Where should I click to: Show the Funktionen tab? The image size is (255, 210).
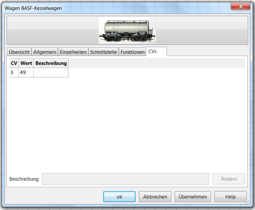(x=132, y=52)
